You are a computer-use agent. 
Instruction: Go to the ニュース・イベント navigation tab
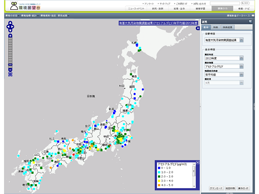pos(136,8)
